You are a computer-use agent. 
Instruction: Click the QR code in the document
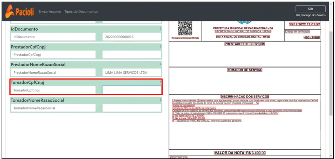point(185,28)
